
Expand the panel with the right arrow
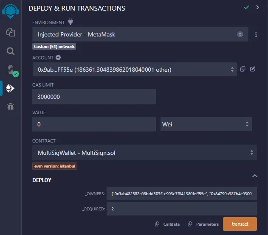click(257, 8)
